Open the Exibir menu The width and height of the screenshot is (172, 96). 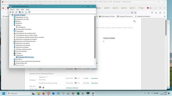pyautogui.click(x=22, y=10)
